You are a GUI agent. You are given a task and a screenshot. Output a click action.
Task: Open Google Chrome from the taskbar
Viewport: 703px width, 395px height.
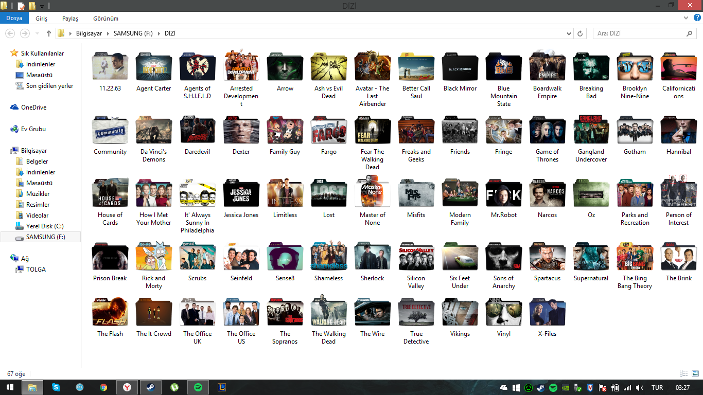pos(103,387)
